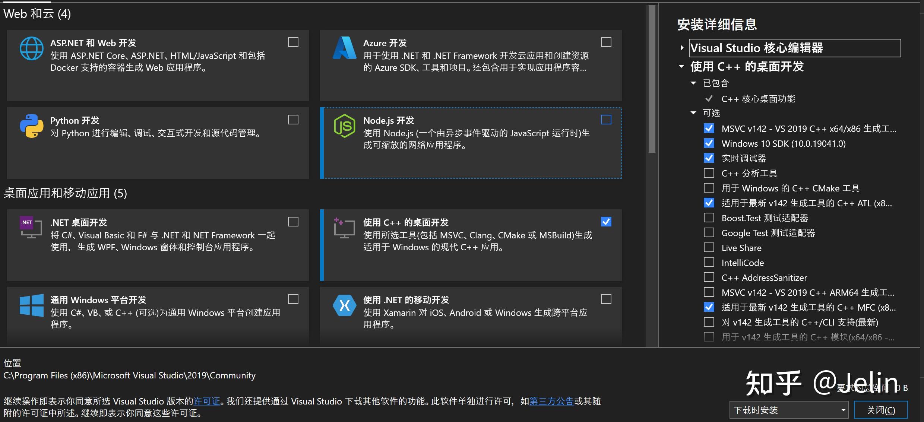The image size is (924, 422).
Task: Open the 许可证 license link
Action: click(207, 401)
